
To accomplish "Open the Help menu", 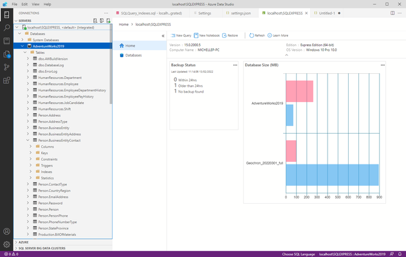I will [x=47, y=4].
